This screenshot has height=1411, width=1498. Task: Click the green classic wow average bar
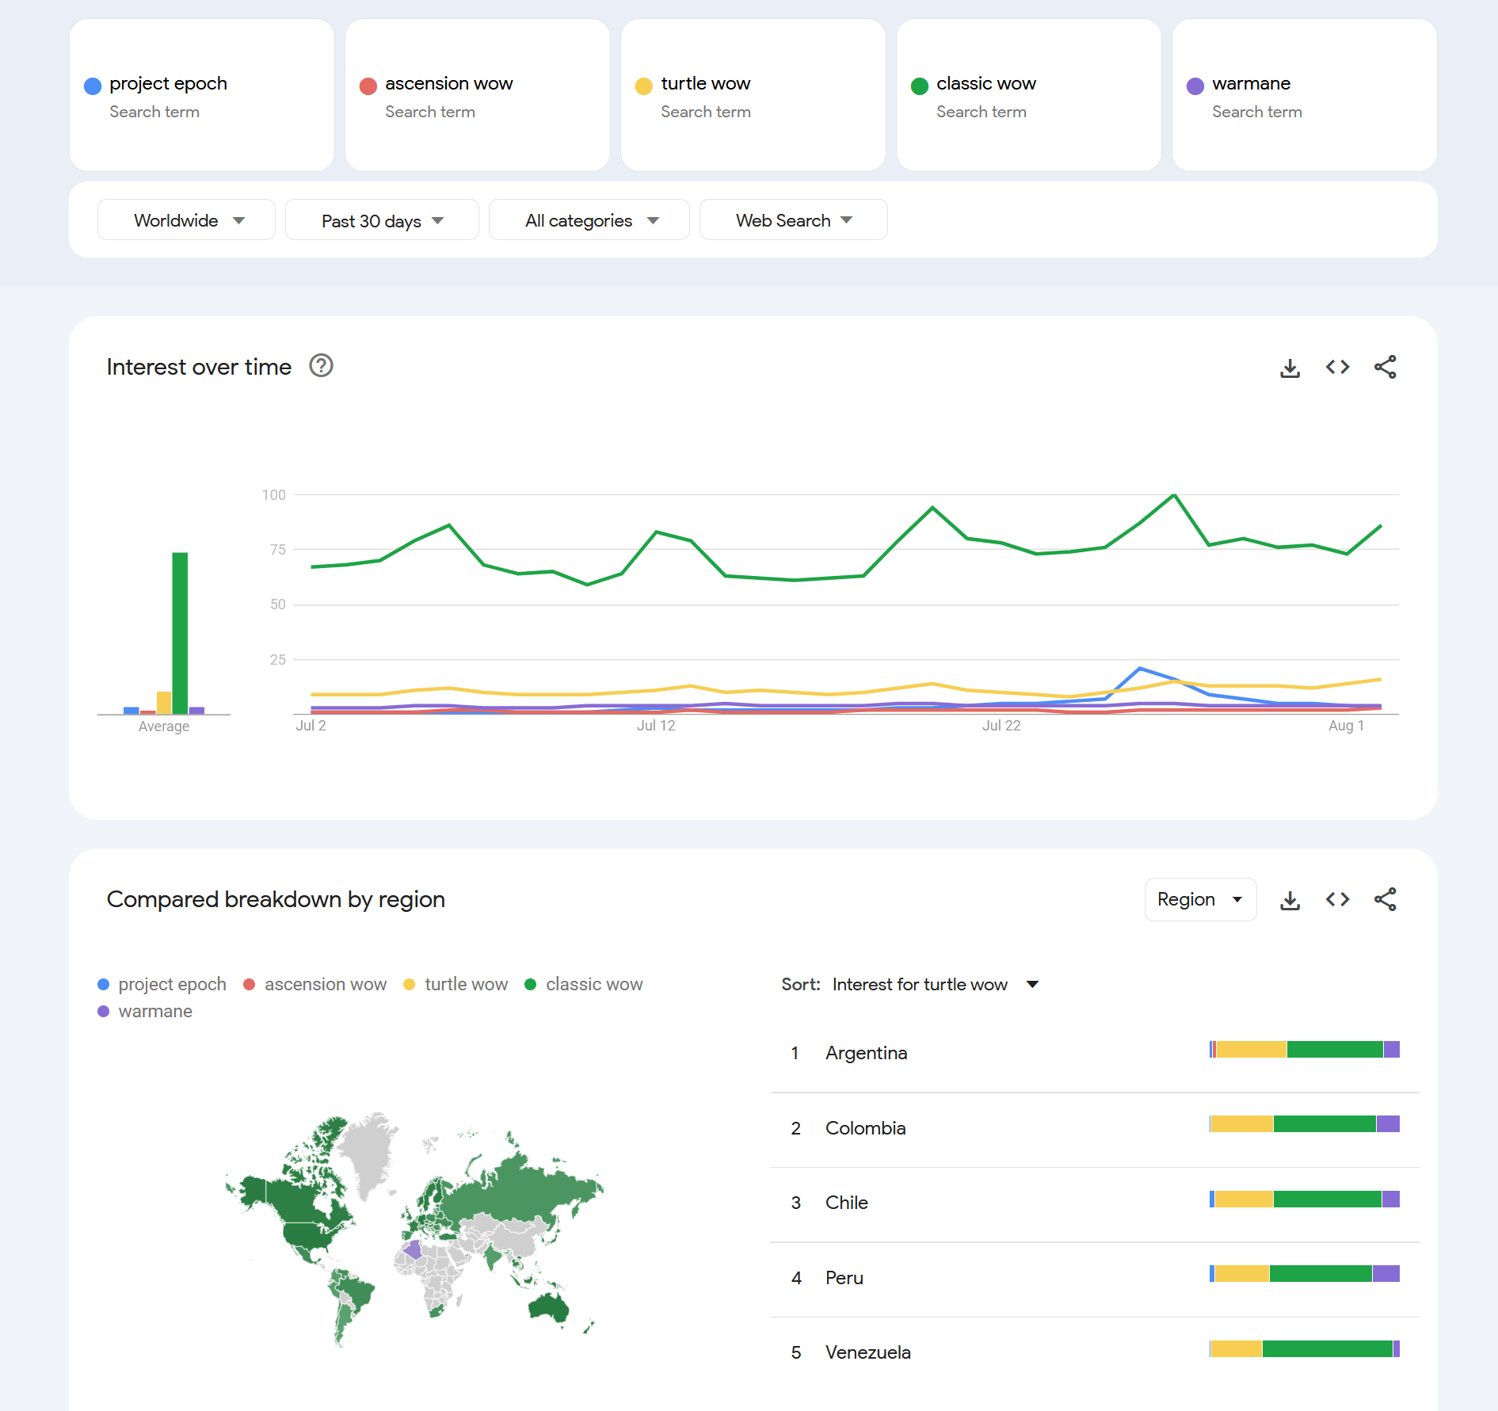click(180, 633)
